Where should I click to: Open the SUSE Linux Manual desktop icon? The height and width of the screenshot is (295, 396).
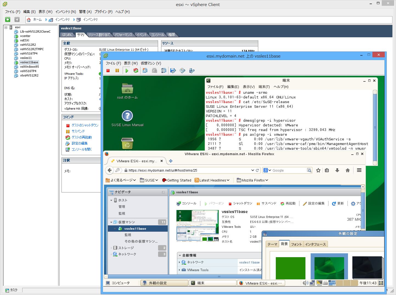click(127, 116)
